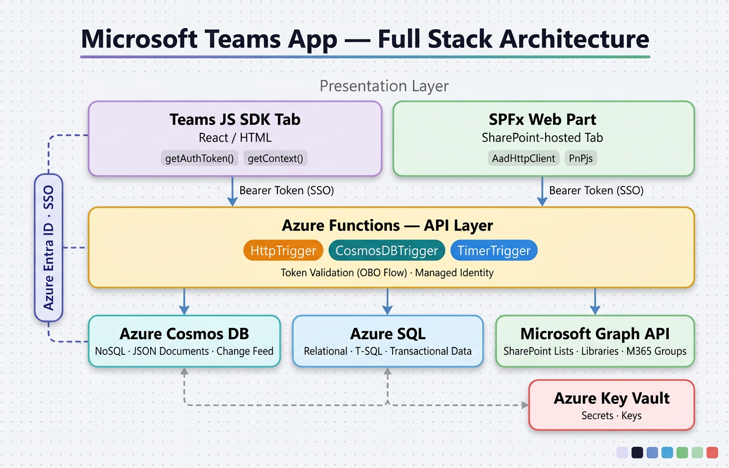Select the HttpTrigger badge
The image size is (729, 468).
pyautogui.click(x=283, y=250)
